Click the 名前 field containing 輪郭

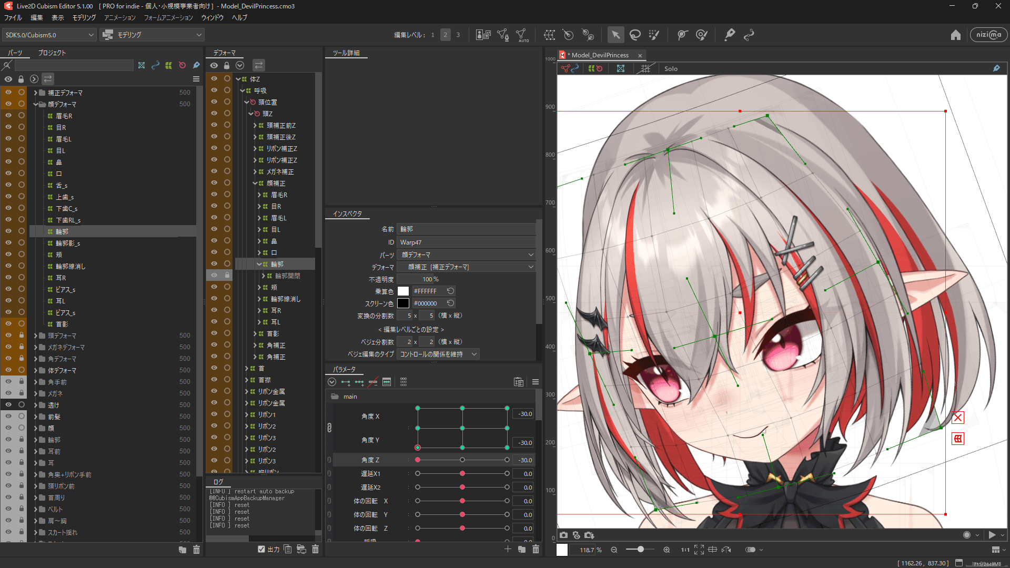467,229
